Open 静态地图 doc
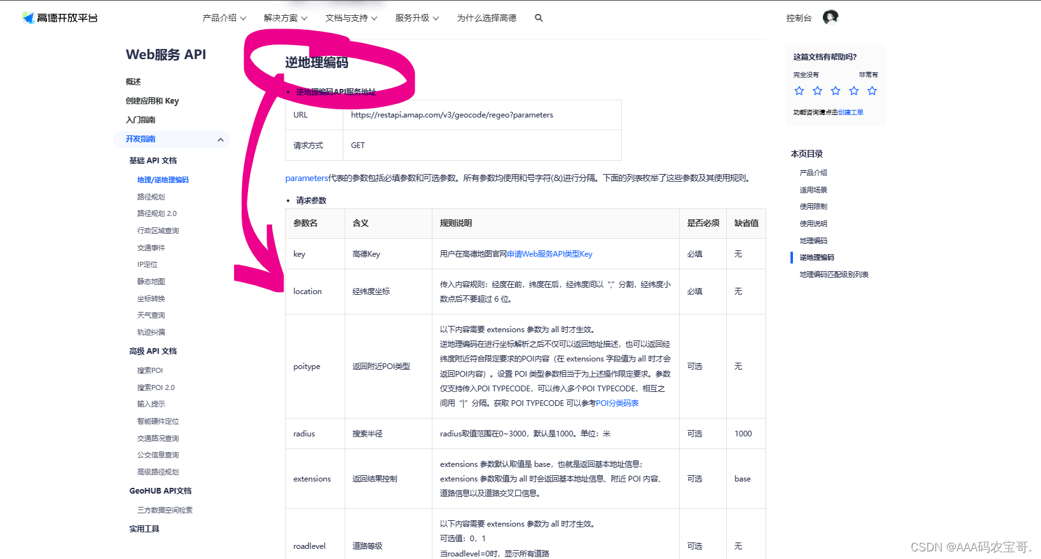The width and height of the screenshot is (1041, 559). click(151, 281)
